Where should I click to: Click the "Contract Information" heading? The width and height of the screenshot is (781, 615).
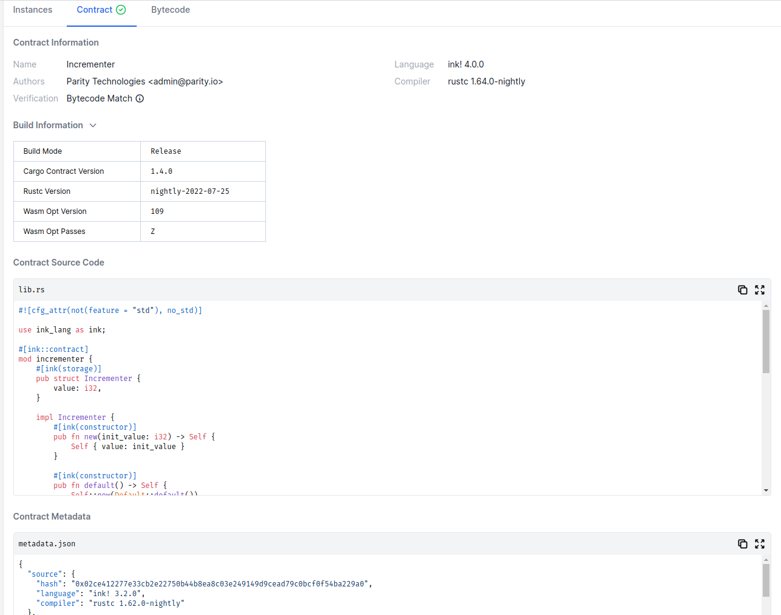[x=56, y=43]
